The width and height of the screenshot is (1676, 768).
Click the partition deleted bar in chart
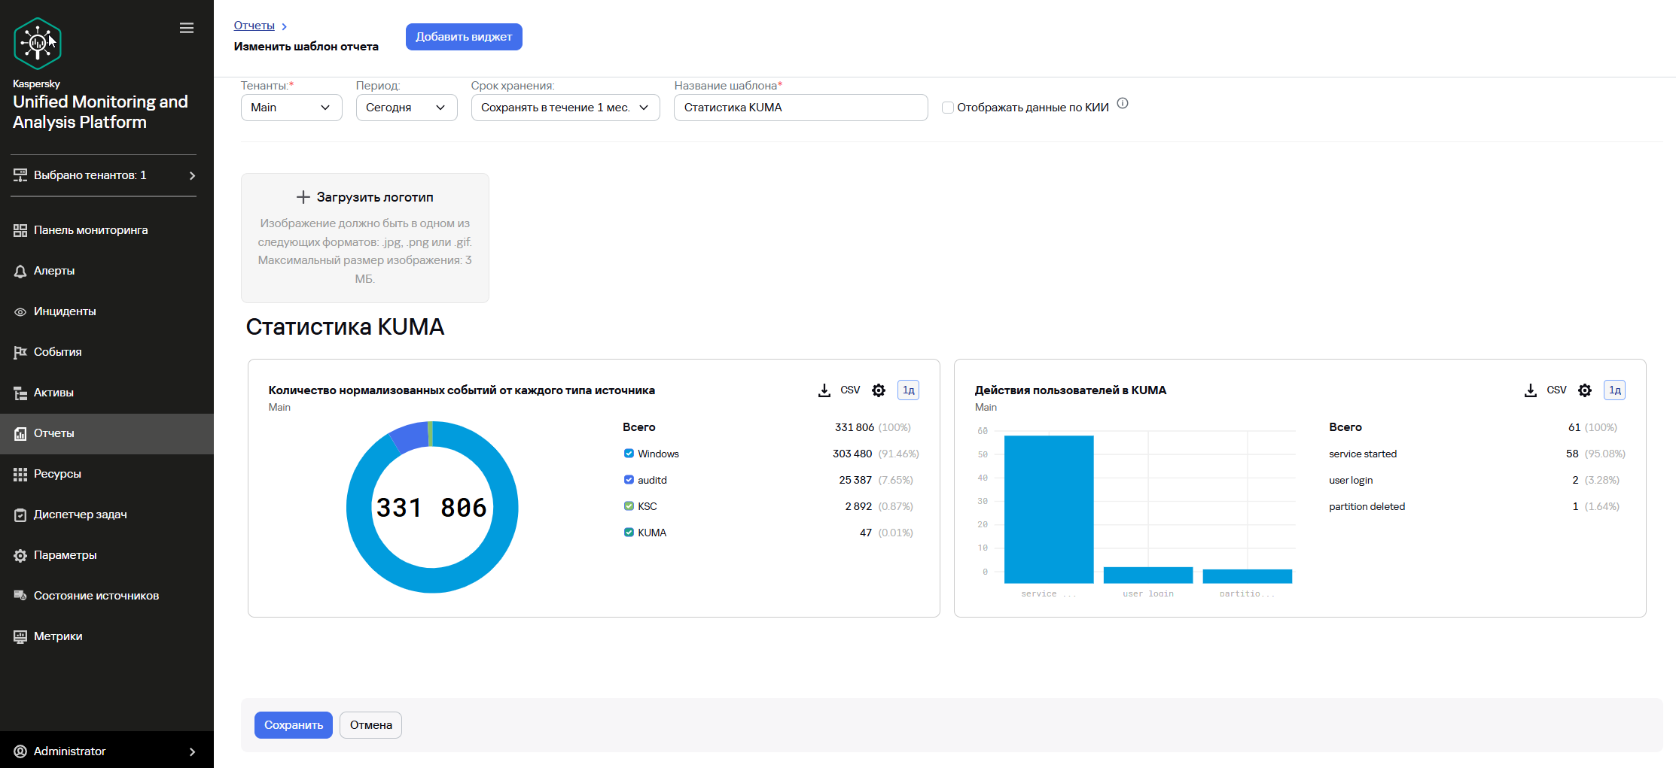point(1248,576)
